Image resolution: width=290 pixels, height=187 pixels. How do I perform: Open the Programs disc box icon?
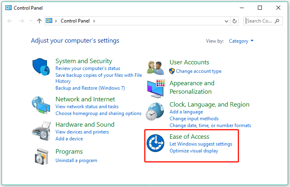pyautogui.click(x=42, y=156)
